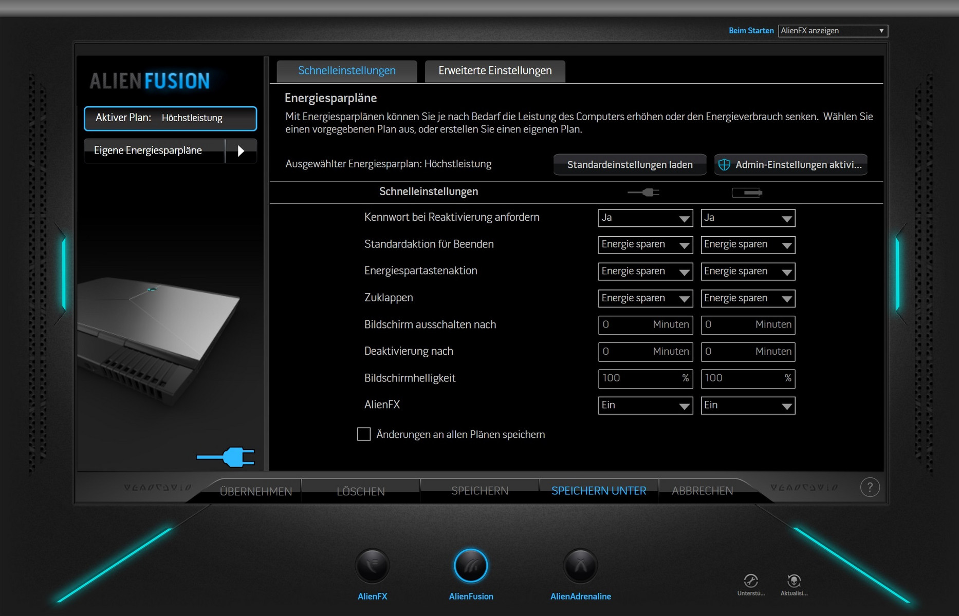Click the shield icon for admin settings

724,165
